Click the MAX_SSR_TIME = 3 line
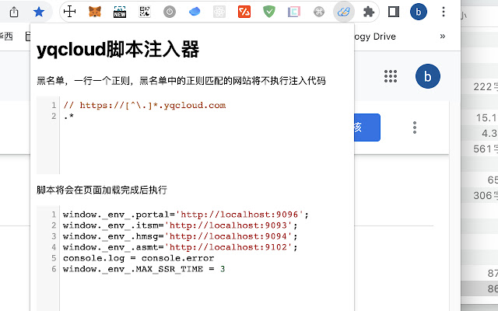 [144, 269]
